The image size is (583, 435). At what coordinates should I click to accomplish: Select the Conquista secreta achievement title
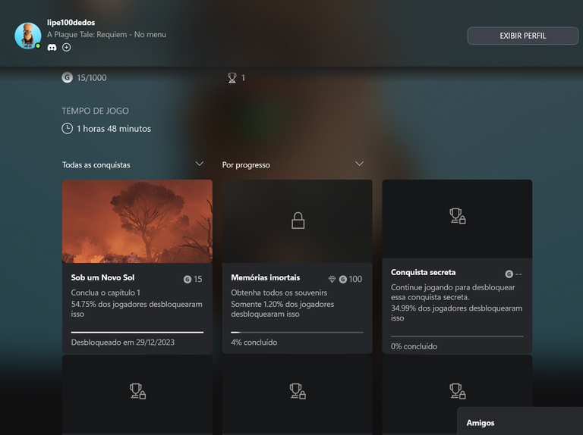[x=423, y=272]
